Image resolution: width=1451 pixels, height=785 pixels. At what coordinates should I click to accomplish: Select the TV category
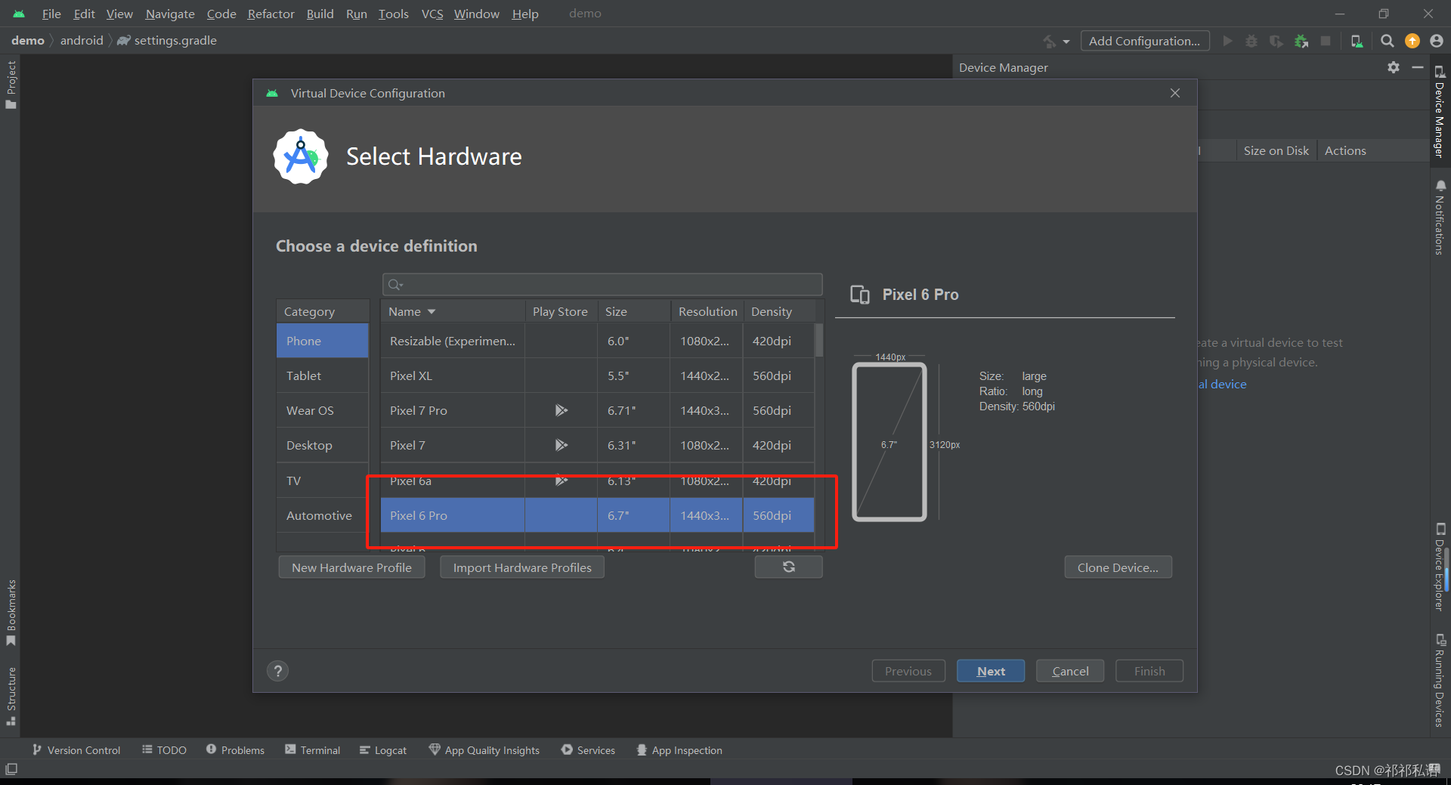[322, 481]
